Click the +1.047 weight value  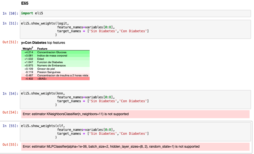pos(29,62)
